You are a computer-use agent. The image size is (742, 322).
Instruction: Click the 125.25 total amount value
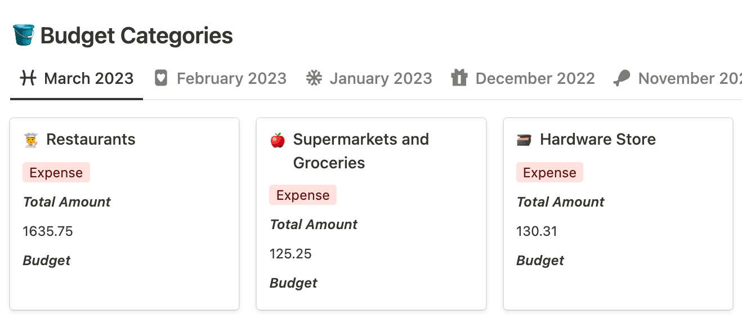pyautogui.click(x=290, y=254)
